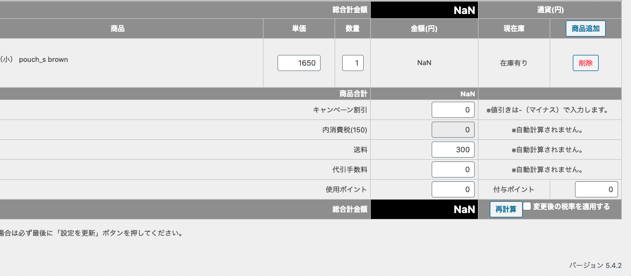Click the pouch_s brown product name

(x=44, y=60)
